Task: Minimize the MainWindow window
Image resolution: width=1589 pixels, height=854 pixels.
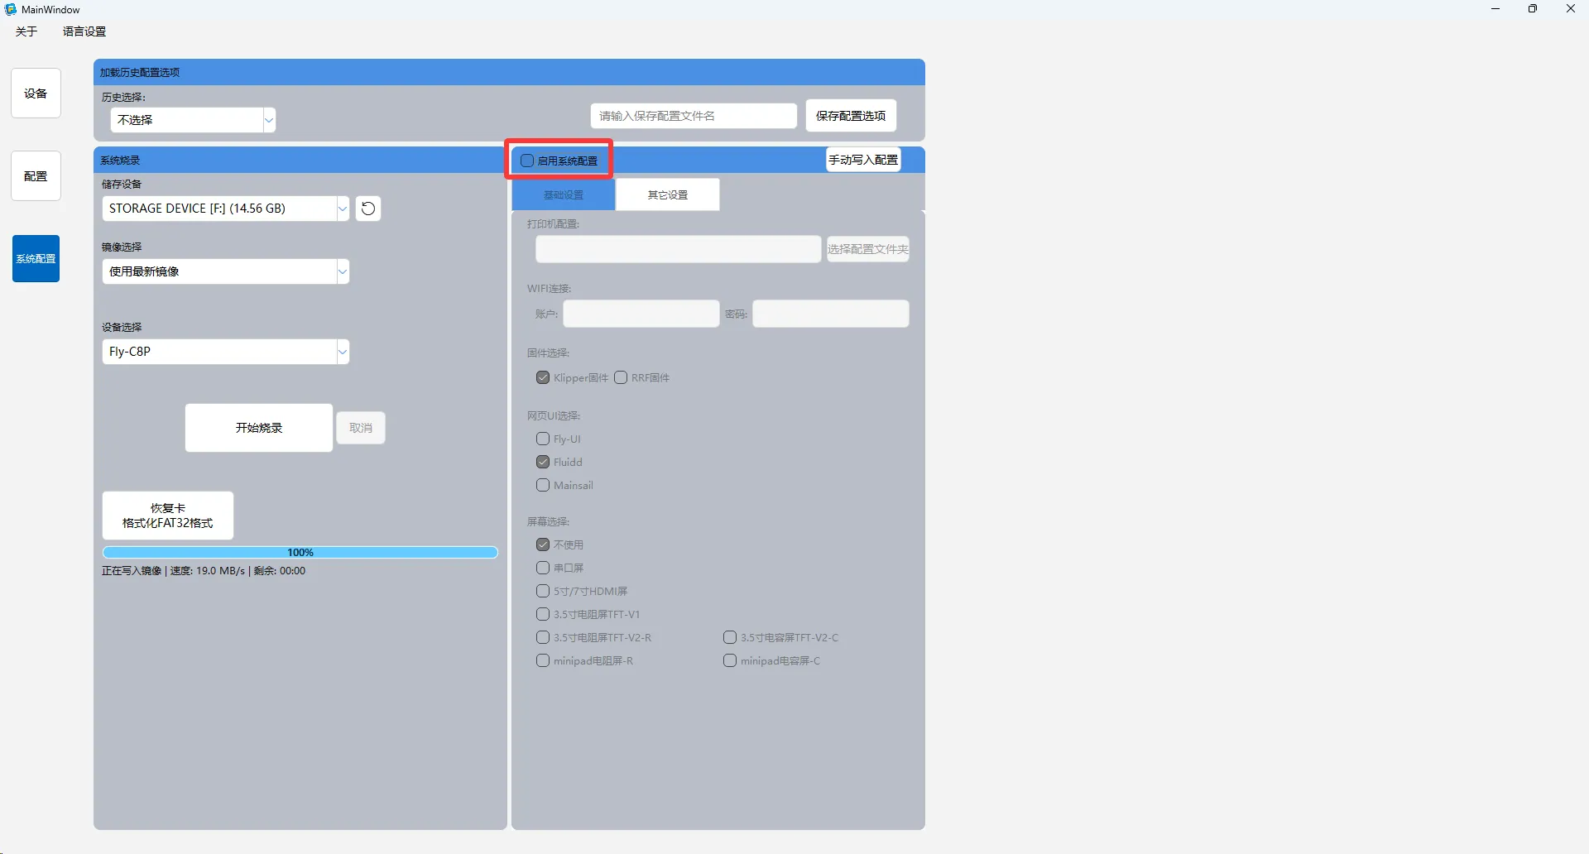Action: [x=1495, y=9]
